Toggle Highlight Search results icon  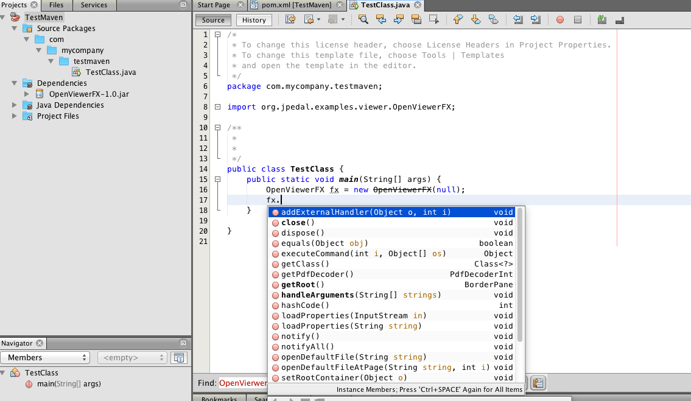[416, 19]
